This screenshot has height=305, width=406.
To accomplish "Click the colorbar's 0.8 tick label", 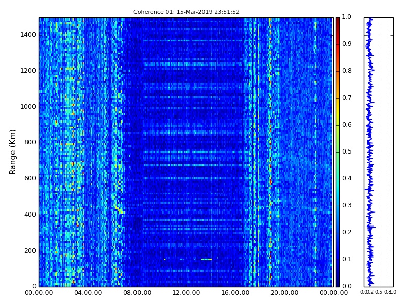I will (x=347, y=71).
